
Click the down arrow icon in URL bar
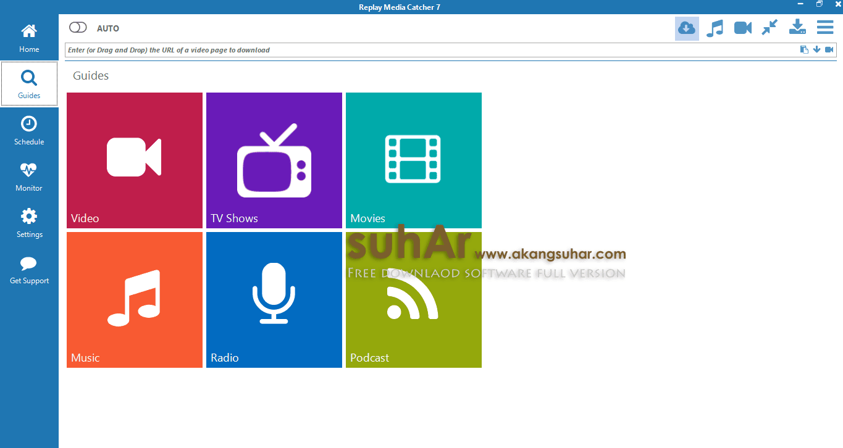pyautogui.click(x=816, y=50)
